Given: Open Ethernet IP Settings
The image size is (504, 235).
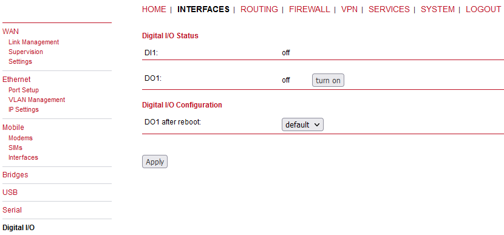Looking at the screenshot, I should point(24,109).
